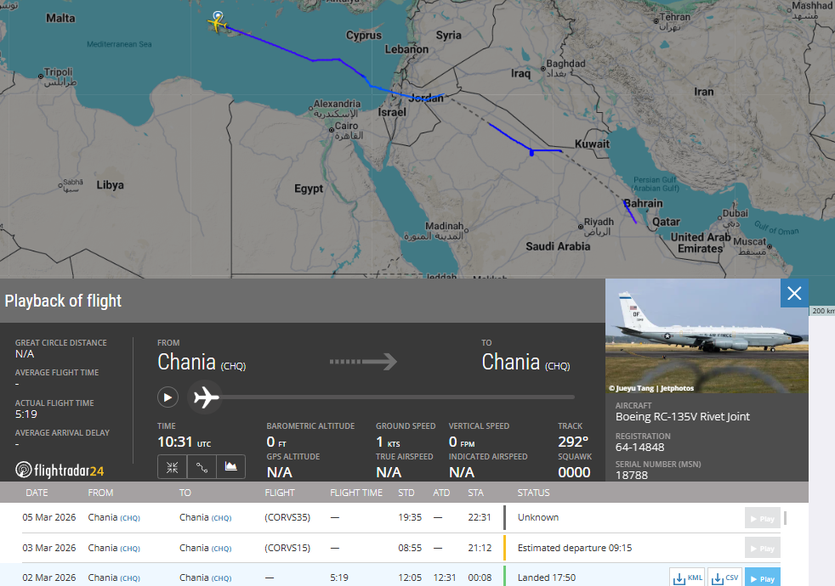Click the center-on-aircraft arrows icon
Viewport: 835px width, 586px height.
point(172,466)
